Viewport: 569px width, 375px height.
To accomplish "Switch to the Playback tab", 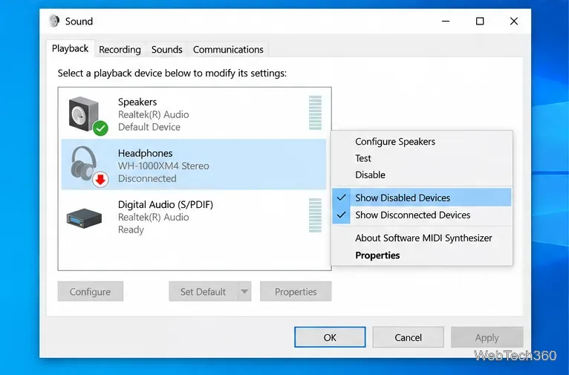I will pyautogui.click(x=70, y=48).
